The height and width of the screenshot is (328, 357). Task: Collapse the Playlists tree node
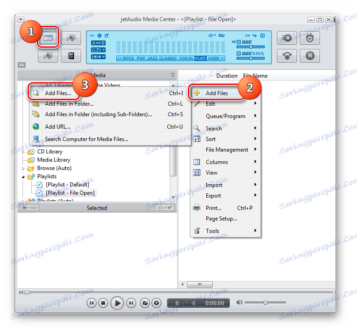(23, 177)
